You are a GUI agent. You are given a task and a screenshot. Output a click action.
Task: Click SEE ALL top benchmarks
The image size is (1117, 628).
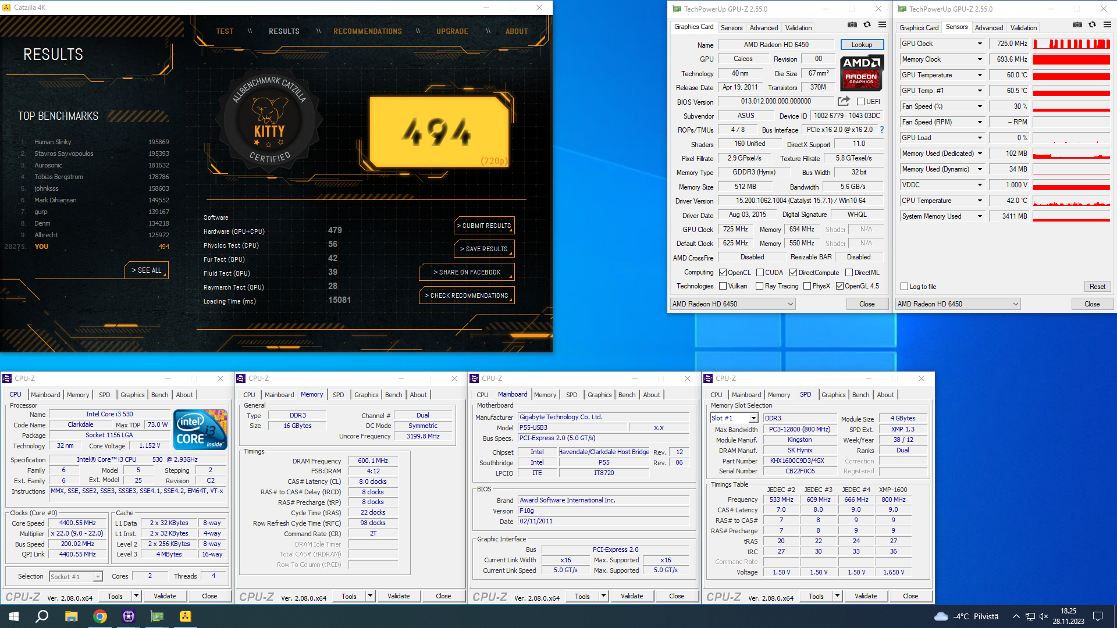[146, 270]
